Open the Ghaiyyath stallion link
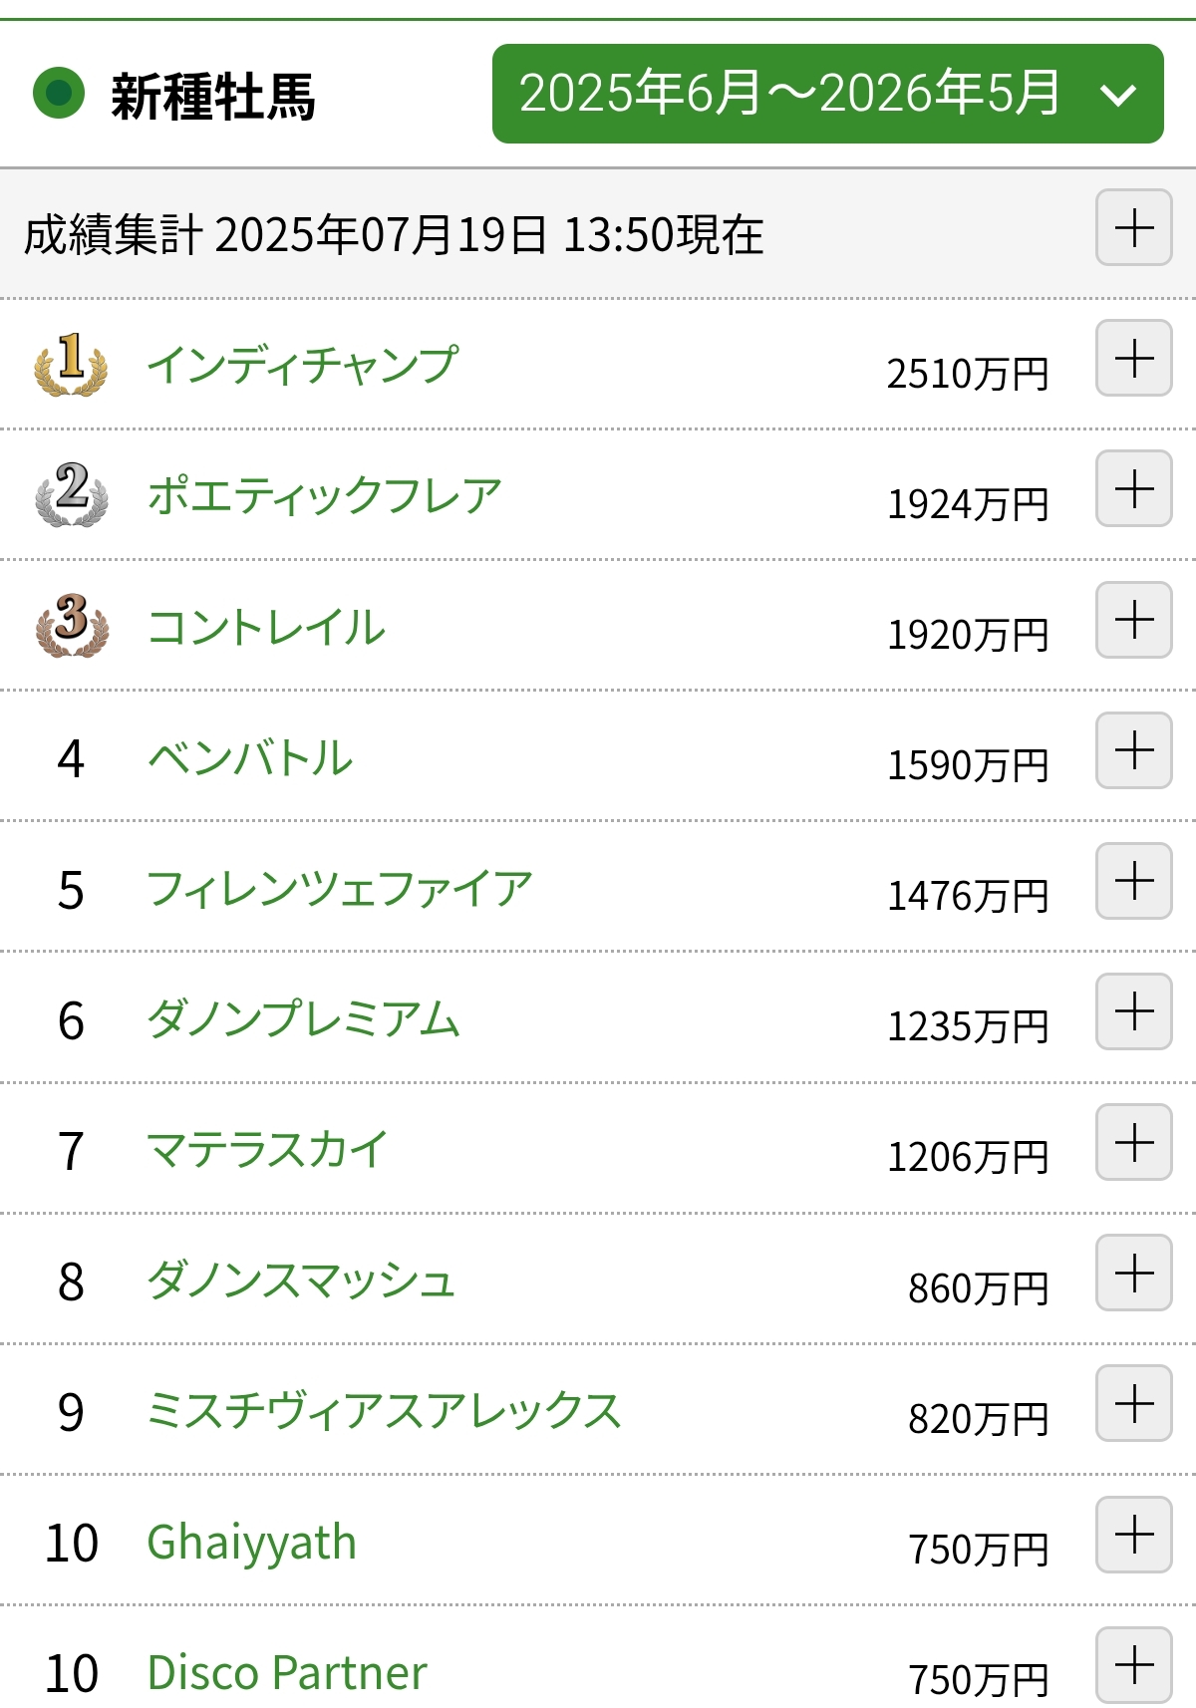This screenshot has height=1708, width=1196. tap(251, 1543)
